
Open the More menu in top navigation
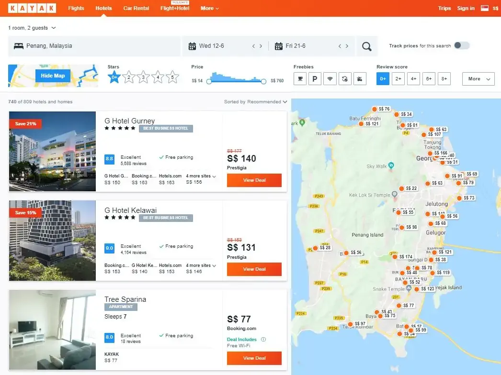210,8
